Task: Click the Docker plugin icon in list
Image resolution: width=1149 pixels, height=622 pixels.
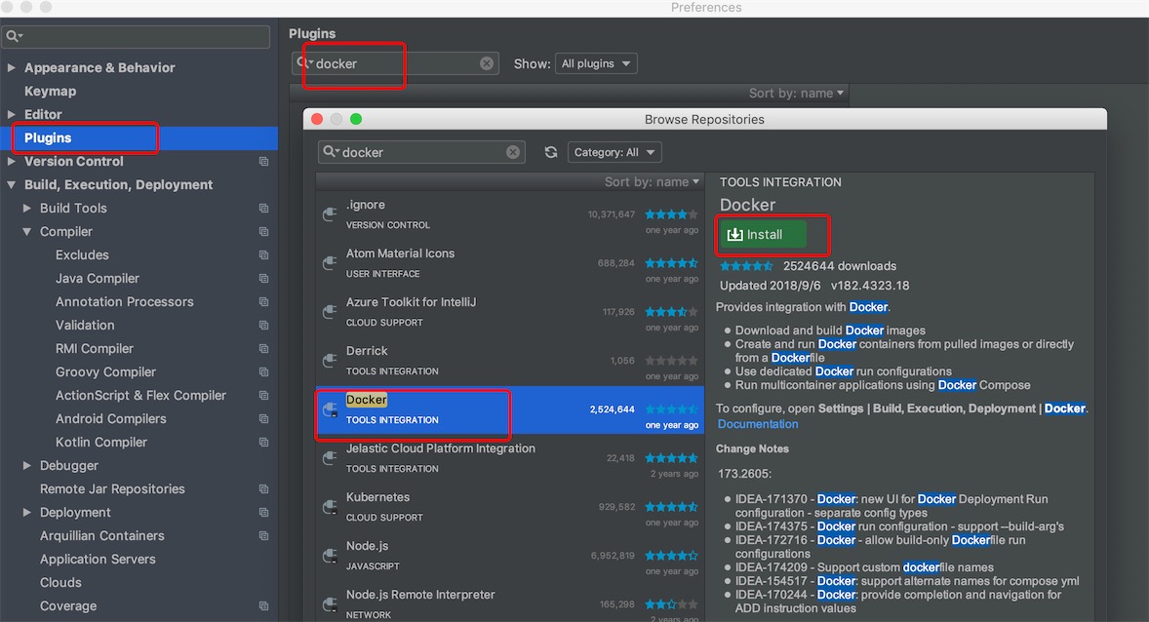Action: pyautogui.click(x=330, y=409)
